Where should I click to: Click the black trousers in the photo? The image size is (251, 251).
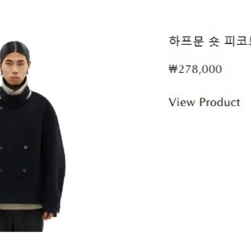coord(21,220)
